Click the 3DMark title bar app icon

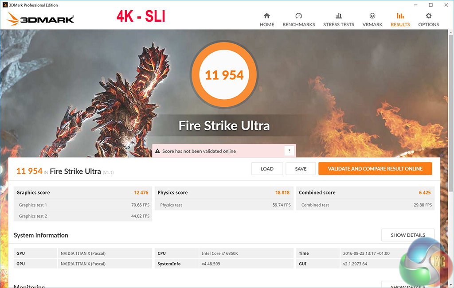coord(5,5)
